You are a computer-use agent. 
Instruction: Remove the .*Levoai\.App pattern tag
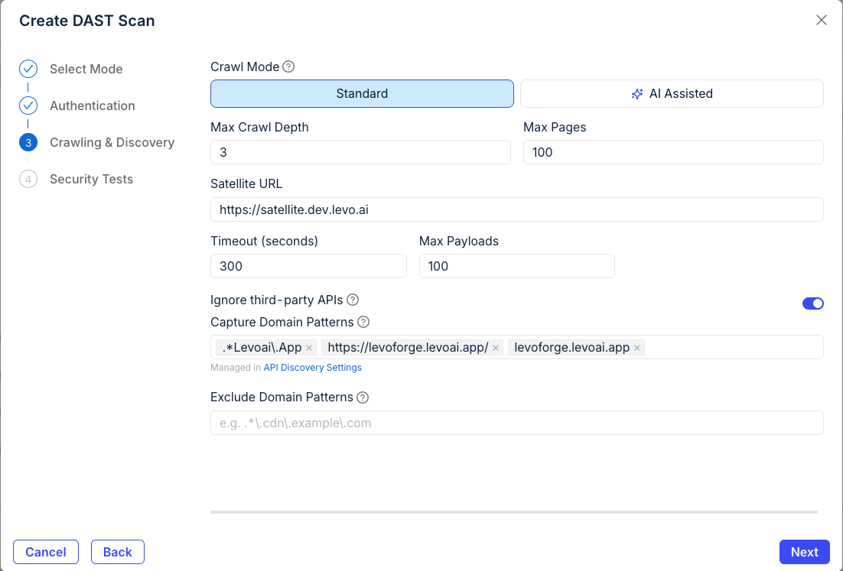click(x=309, y=348)
